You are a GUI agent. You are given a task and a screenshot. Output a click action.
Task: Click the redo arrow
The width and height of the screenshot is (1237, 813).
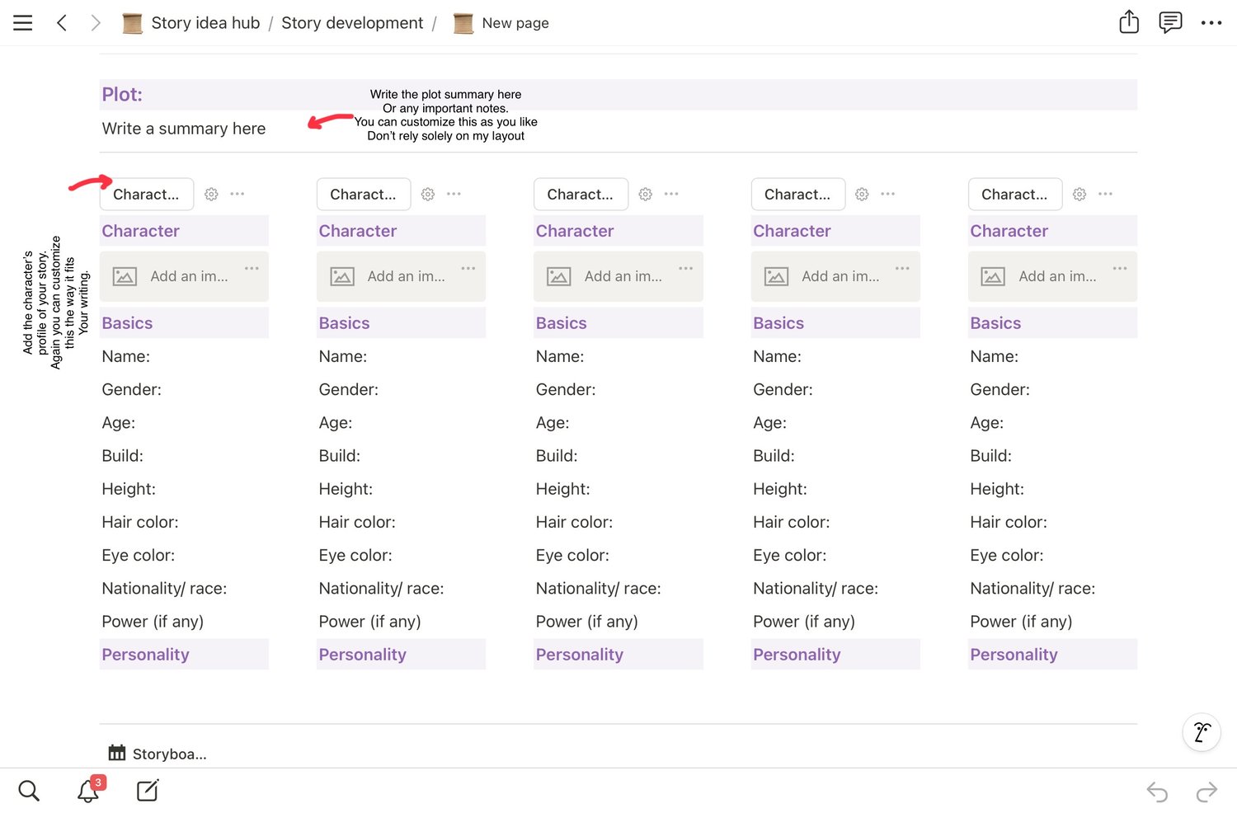click(x=1206, y=792)
